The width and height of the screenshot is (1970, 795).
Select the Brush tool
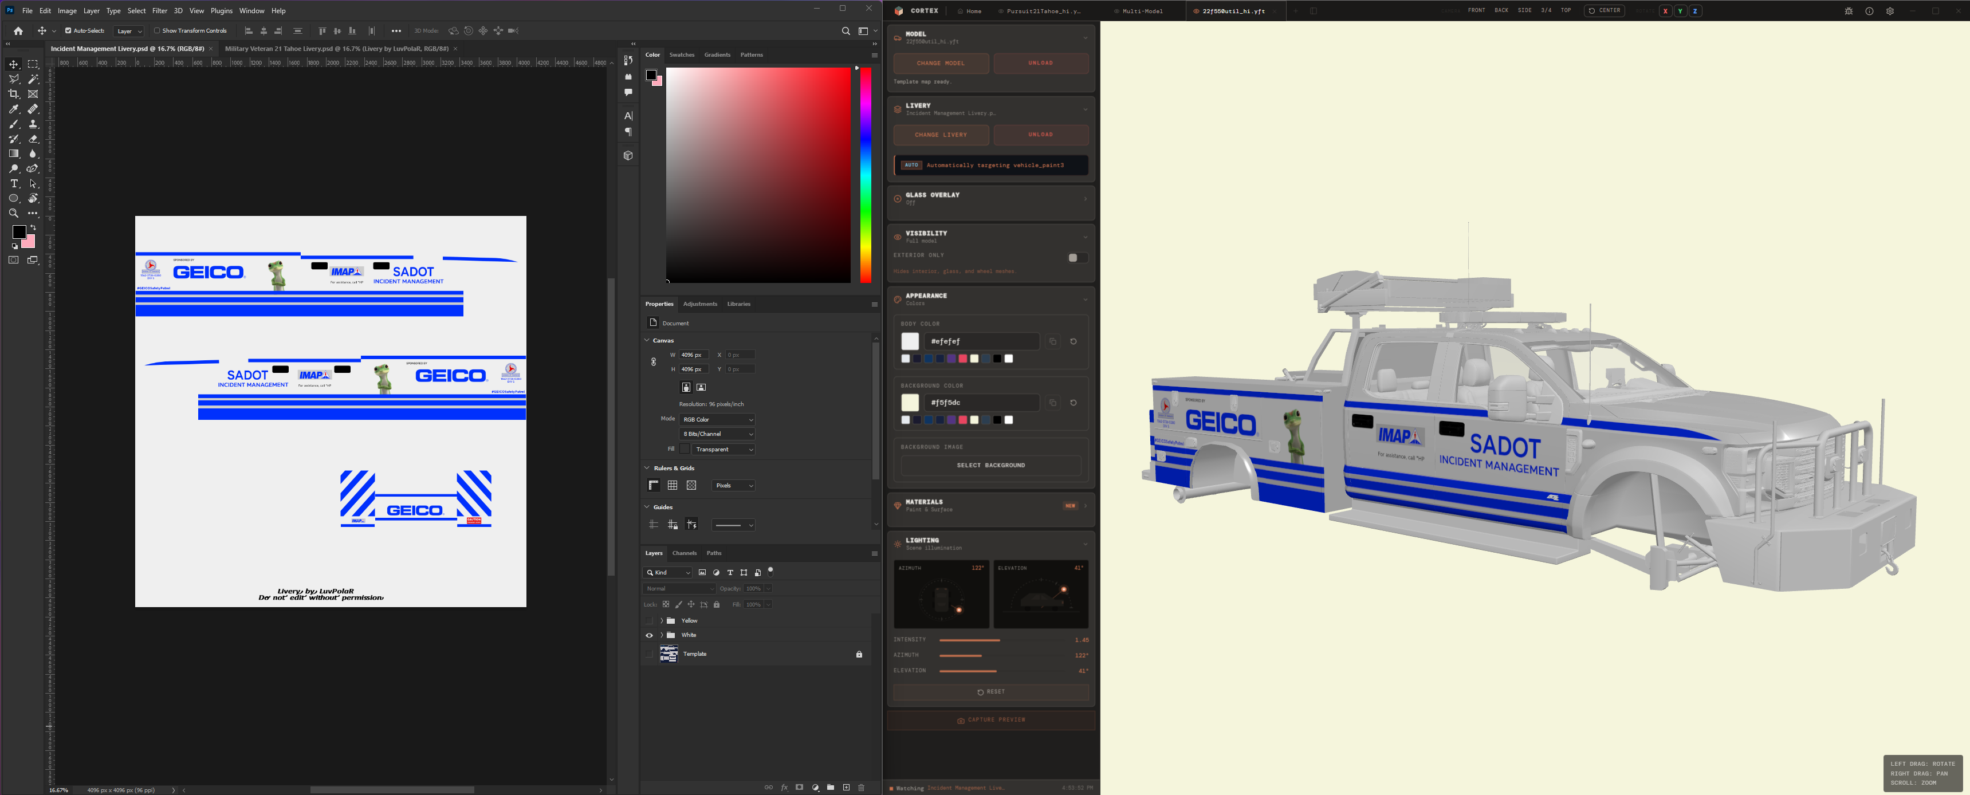point(14,124)
